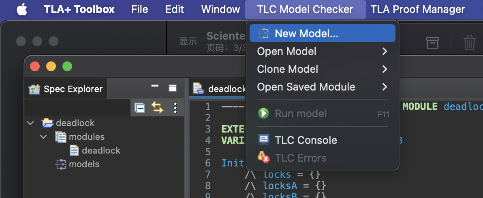This screenshot has width=483, height=198.
Task: Collapse all in Spec Explorer toolbar
Action: (x=140, y=108)
